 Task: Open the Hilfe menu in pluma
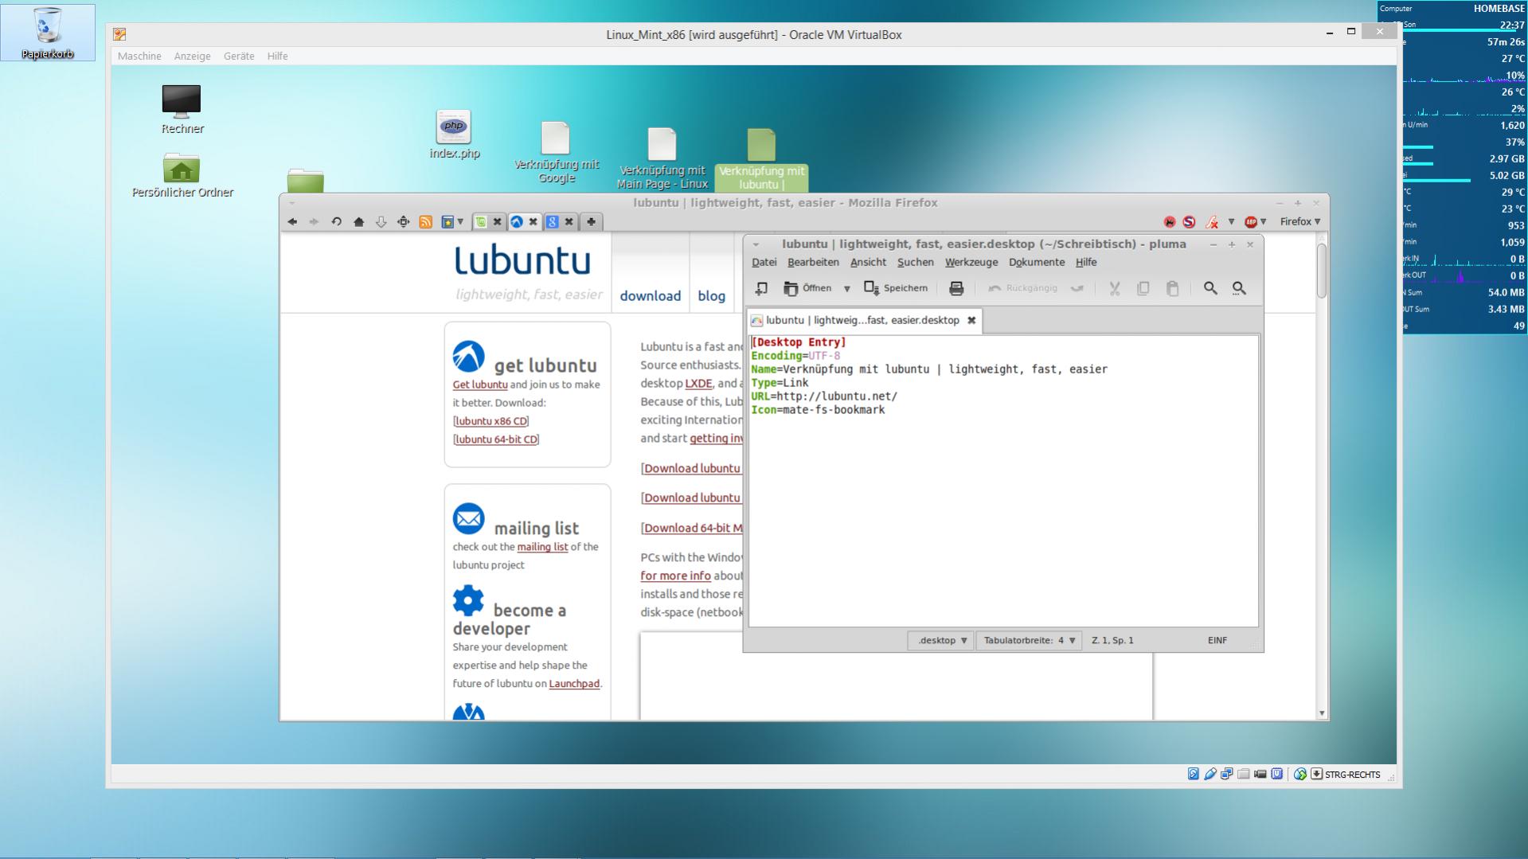pyautogui.click(x=1086, y=262)
